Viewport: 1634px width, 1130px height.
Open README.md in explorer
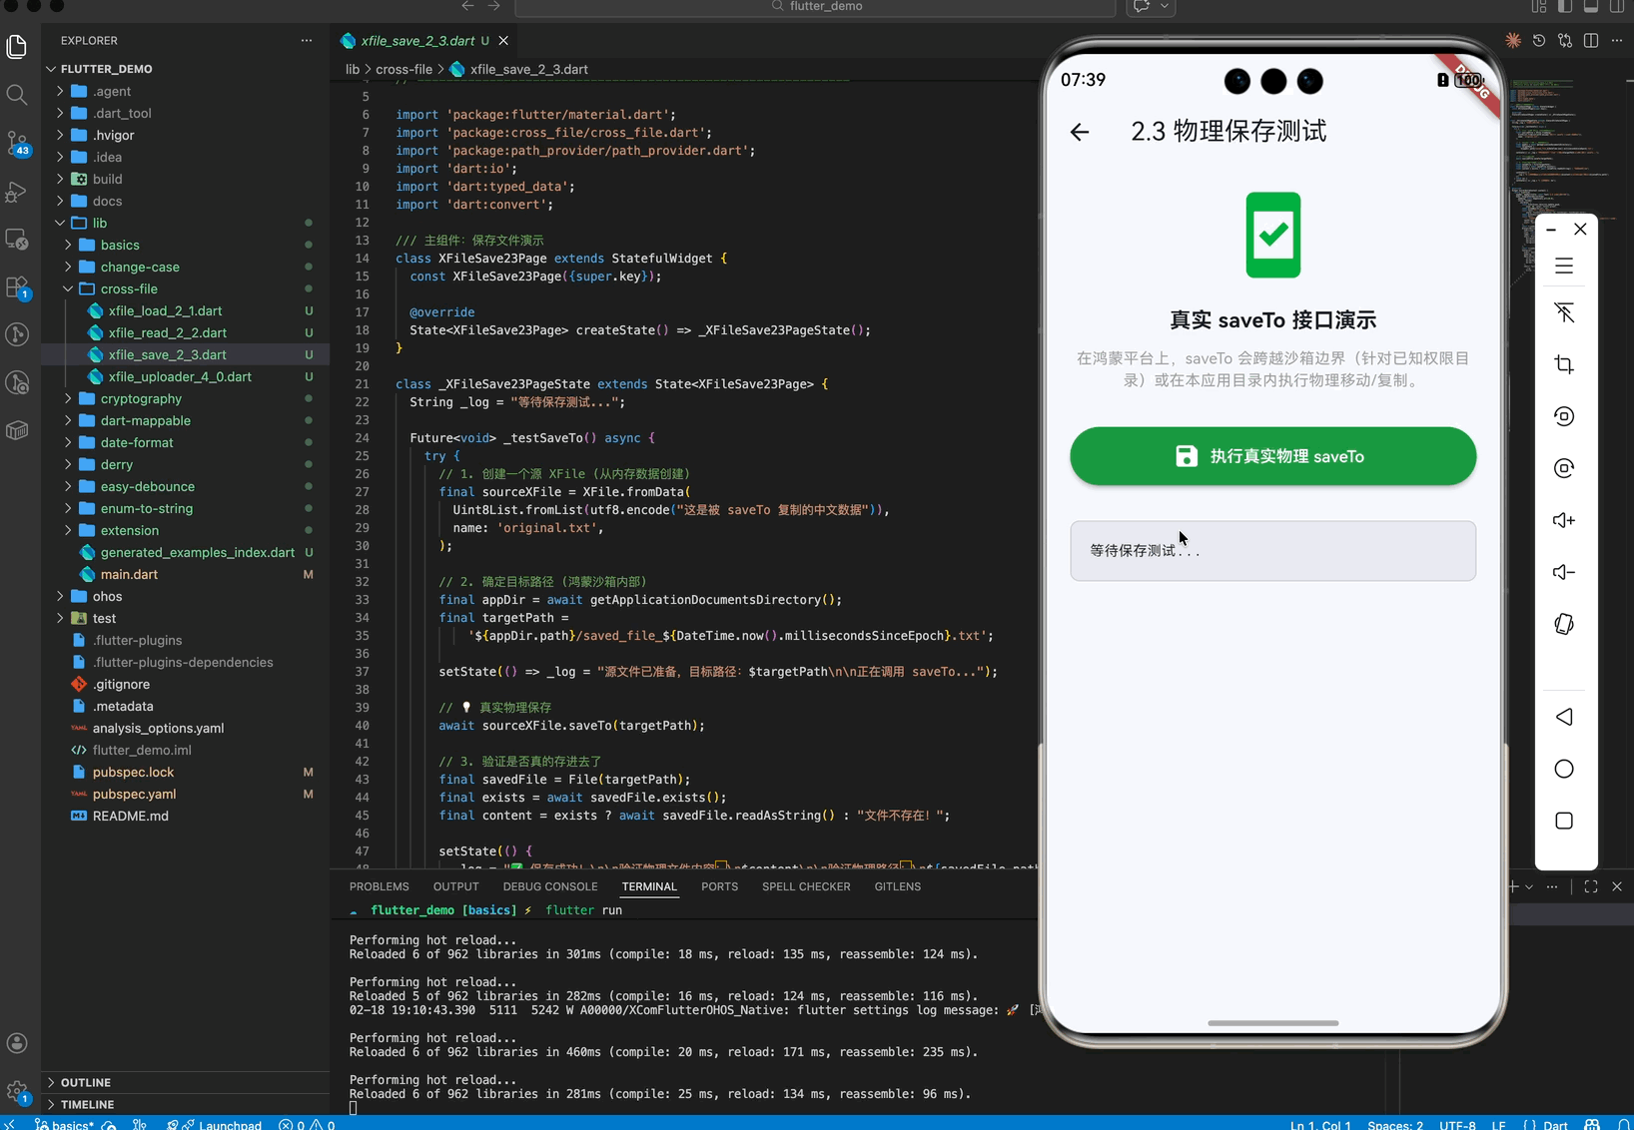[131, 816]
